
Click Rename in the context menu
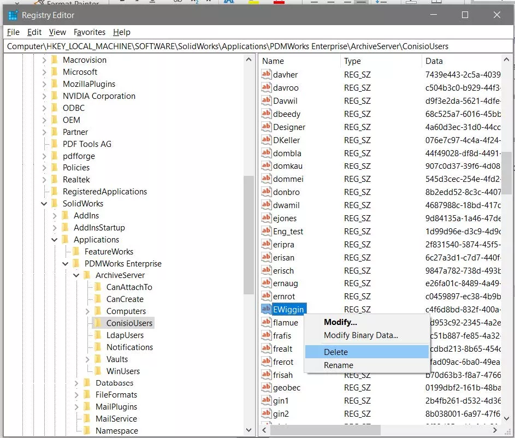point(338,365)
